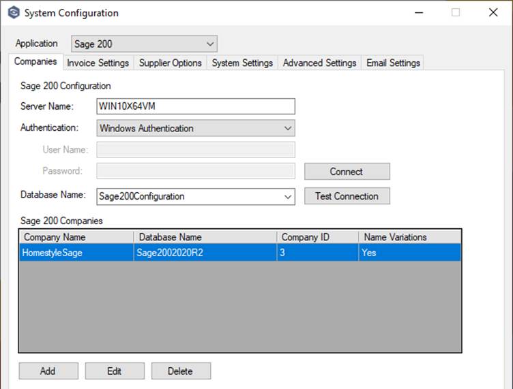Click the Connect button
Viewport: 513px width, 389px height.
[x=347, y=172]
